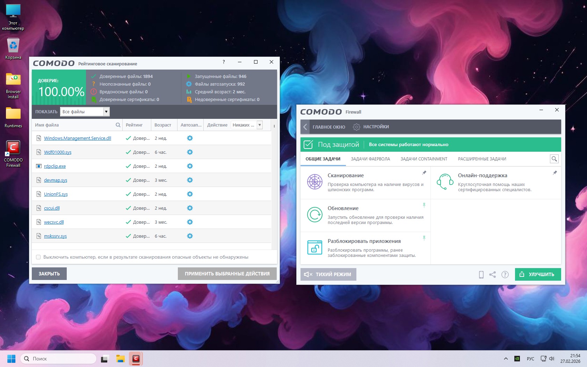Screen dimensions: 587x367
Task: Show hidden system tray icons chevron
Action: (x=506, y=359)
